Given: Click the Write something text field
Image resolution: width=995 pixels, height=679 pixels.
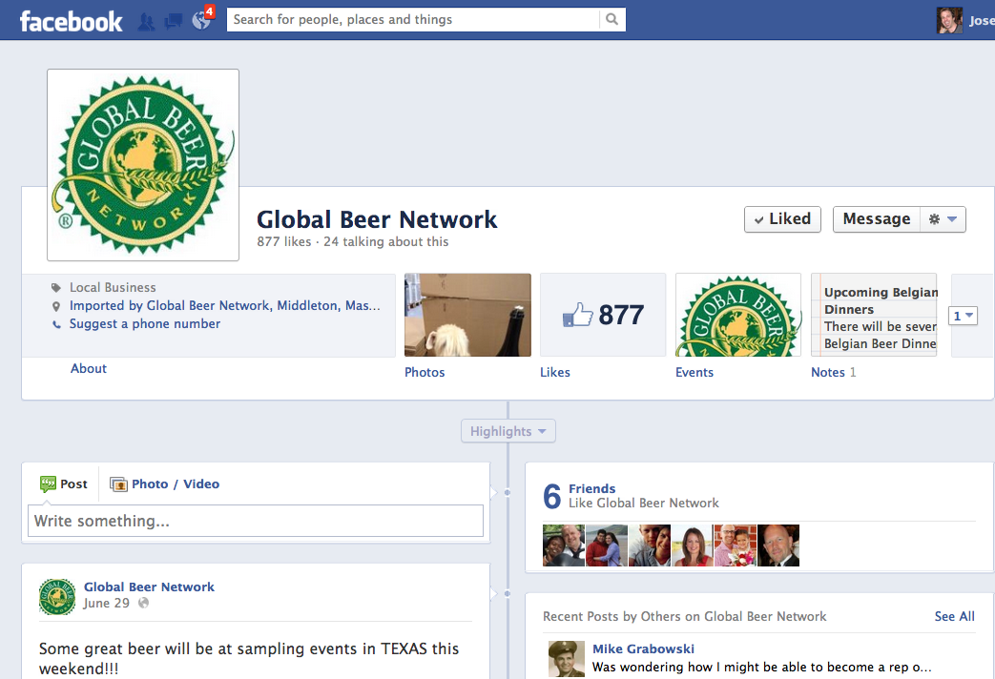Looking at the screenshot, I should (x=256, y=521).
